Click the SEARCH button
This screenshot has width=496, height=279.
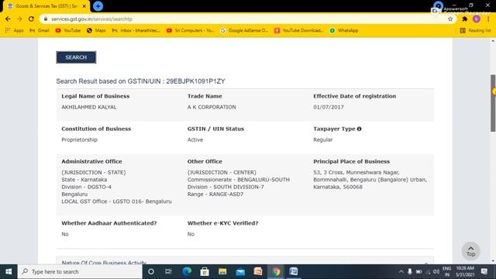tap(76, 57)
